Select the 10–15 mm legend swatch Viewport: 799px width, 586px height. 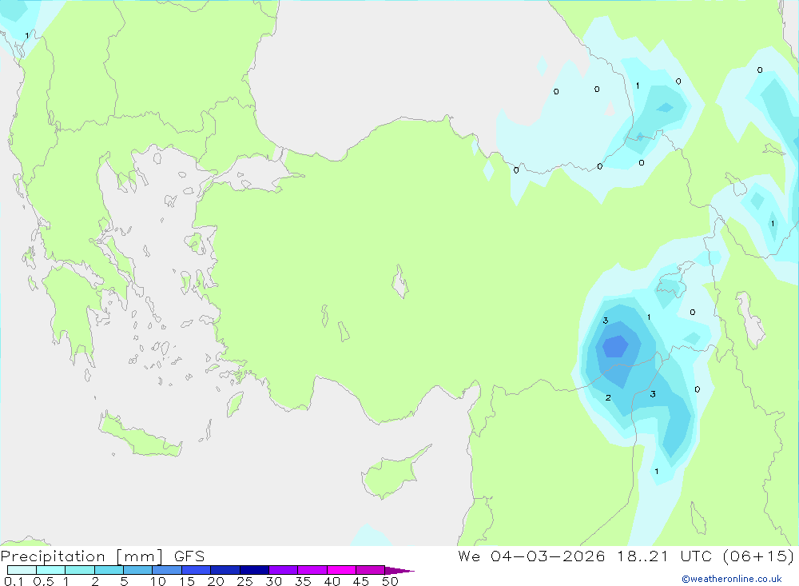pyautogui.click(x=167, y=570)
